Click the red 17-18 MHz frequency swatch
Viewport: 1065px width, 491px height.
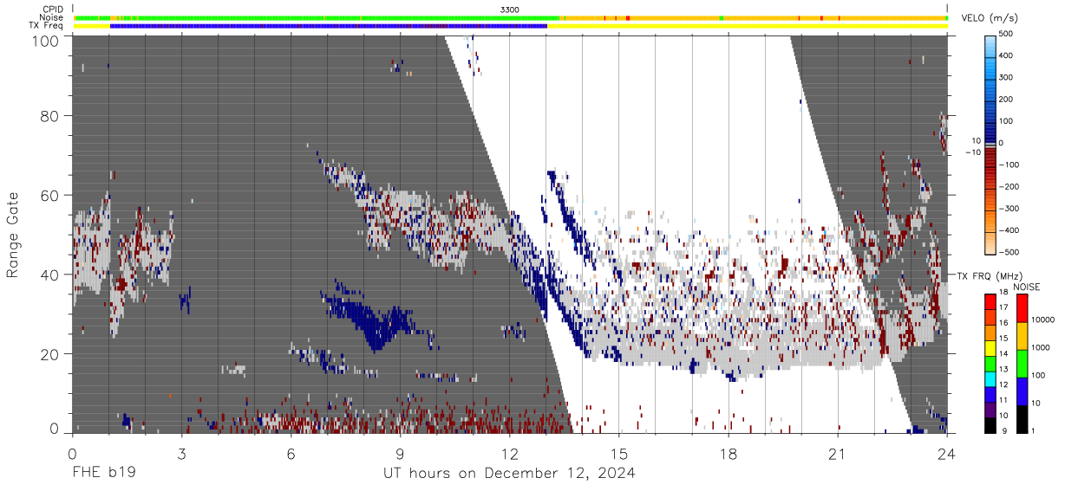(x=990, y=300)
